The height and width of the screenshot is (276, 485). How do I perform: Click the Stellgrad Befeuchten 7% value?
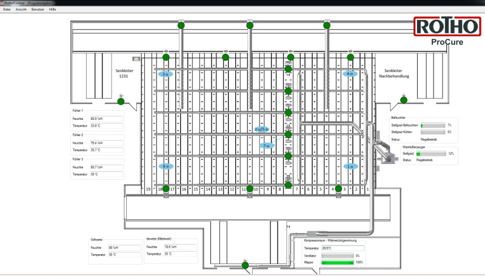click(449, 125)
